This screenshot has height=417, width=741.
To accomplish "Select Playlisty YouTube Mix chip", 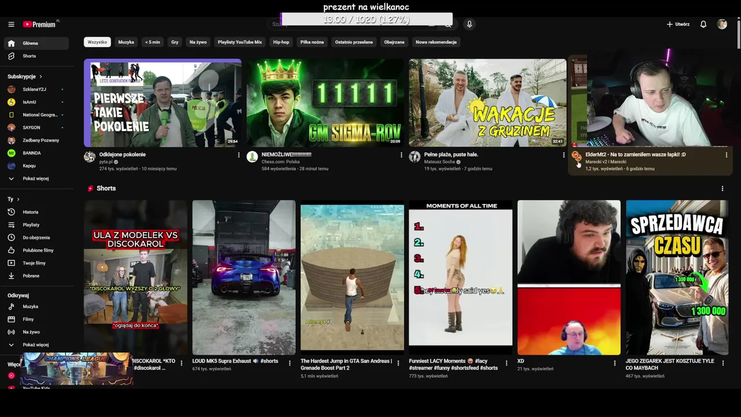I will [240, 42].
